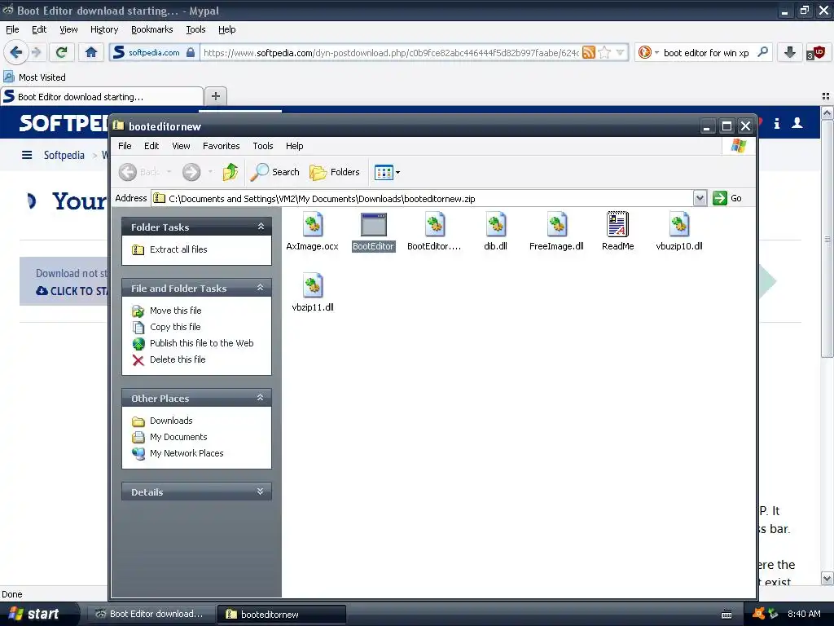Open Explorer Favorites menu
834x626 pixels.
[221, 146]
